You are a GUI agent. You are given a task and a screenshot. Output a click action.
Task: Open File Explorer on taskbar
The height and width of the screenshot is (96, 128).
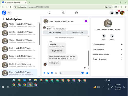click(35, 80)
